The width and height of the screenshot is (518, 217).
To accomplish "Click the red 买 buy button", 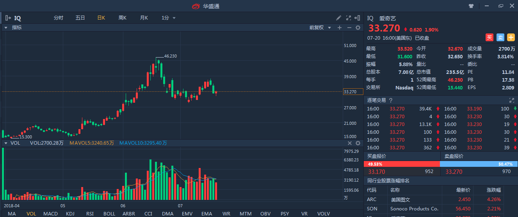I will point(490,37).
